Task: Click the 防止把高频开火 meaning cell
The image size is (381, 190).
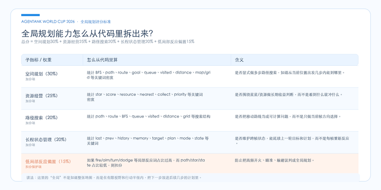Action: pos(275,161)
